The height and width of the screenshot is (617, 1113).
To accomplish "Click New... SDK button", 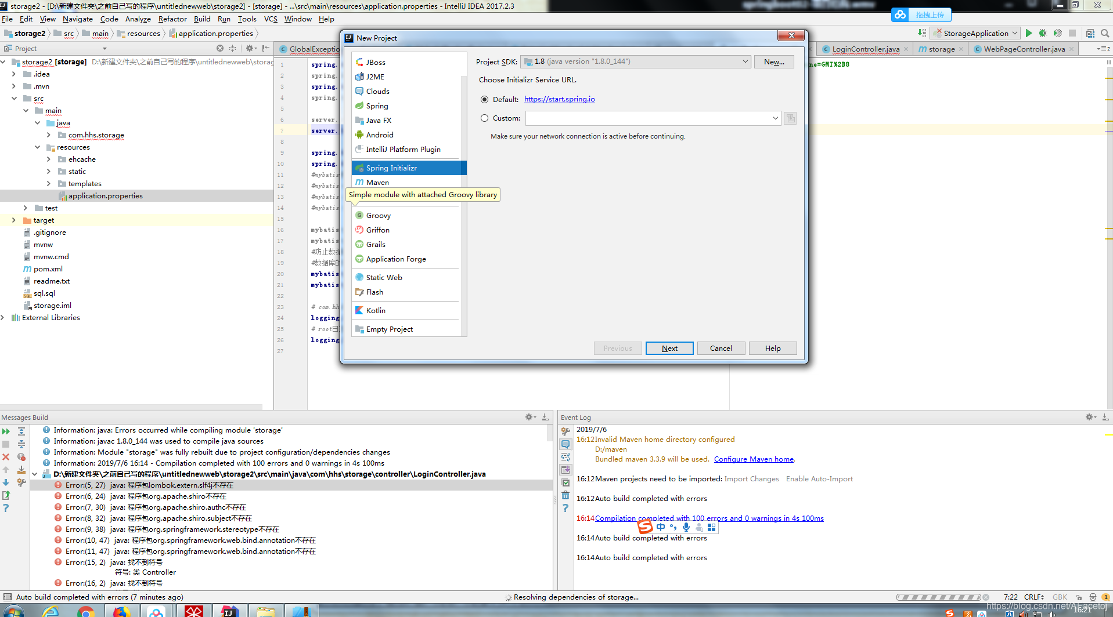I will (x=774, y=62).
